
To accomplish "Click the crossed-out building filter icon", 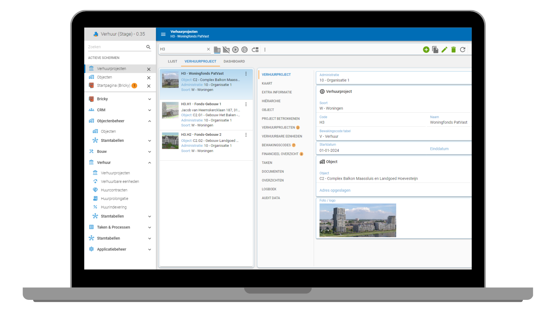I will point(226,50).
